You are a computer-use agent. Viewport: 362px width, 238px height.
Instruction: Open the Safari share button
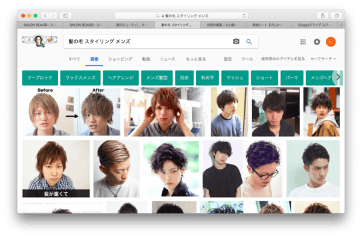[x=323, y=16]
